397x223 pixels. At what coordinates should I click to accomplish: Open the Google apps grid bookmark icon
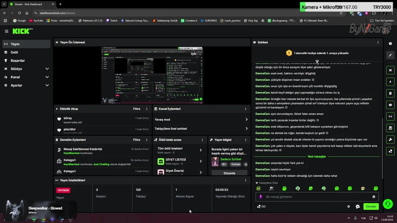coord(5,20)
